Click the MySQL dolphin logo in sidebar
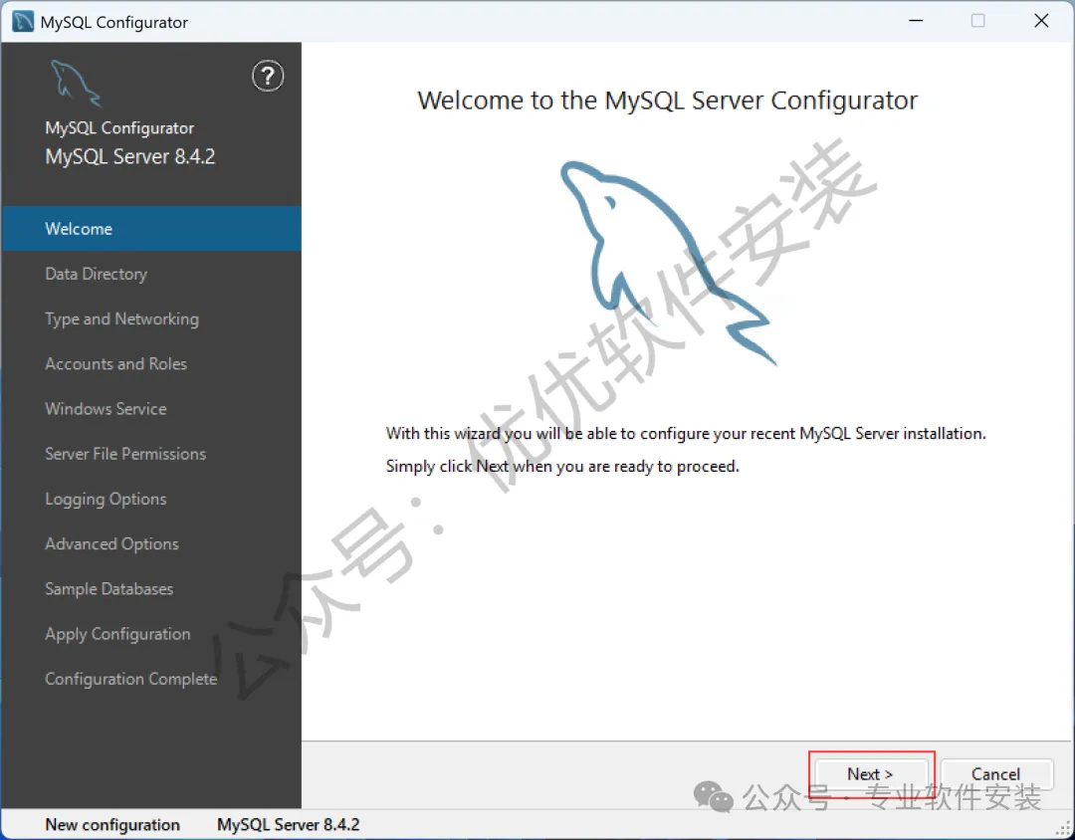Image resolution: width=1075 pixels, height=840 pixels. [x=76, y=84]
